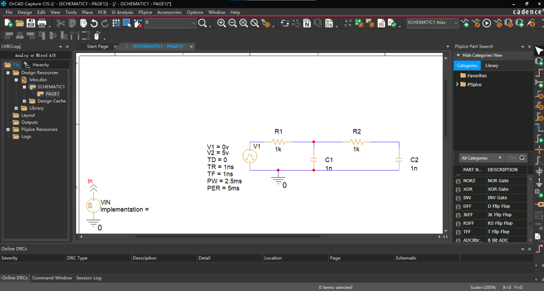Open the File menu
544x291 pixels.
[x=9, y=12]
